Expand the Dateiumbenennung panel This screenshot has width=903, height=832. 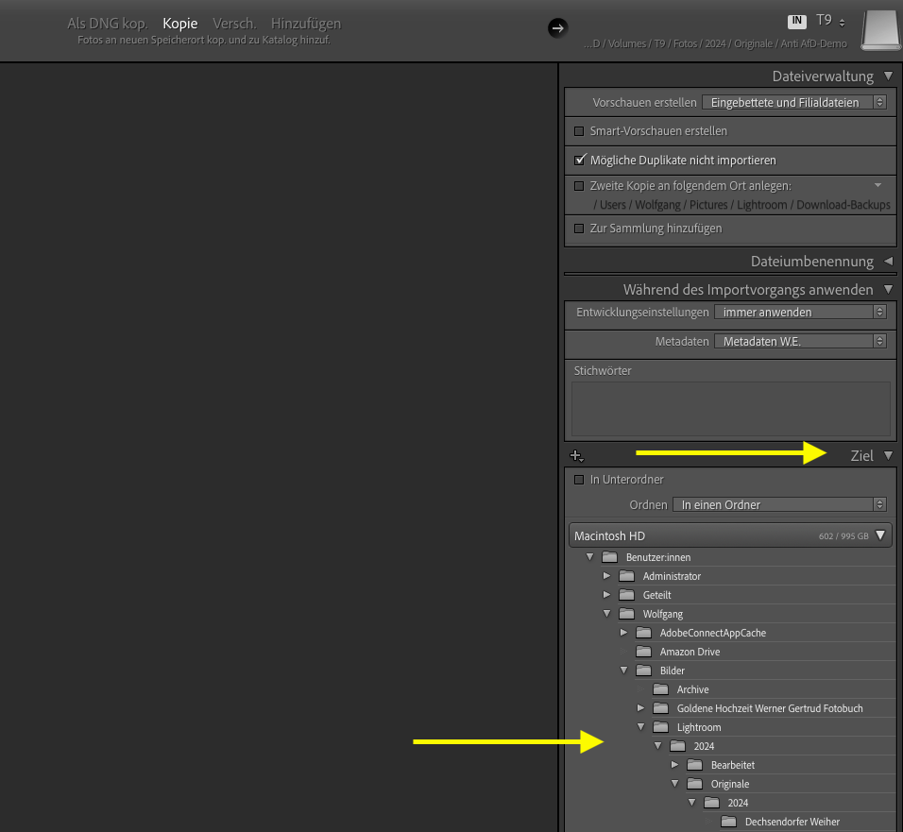[x=888, y=262]
